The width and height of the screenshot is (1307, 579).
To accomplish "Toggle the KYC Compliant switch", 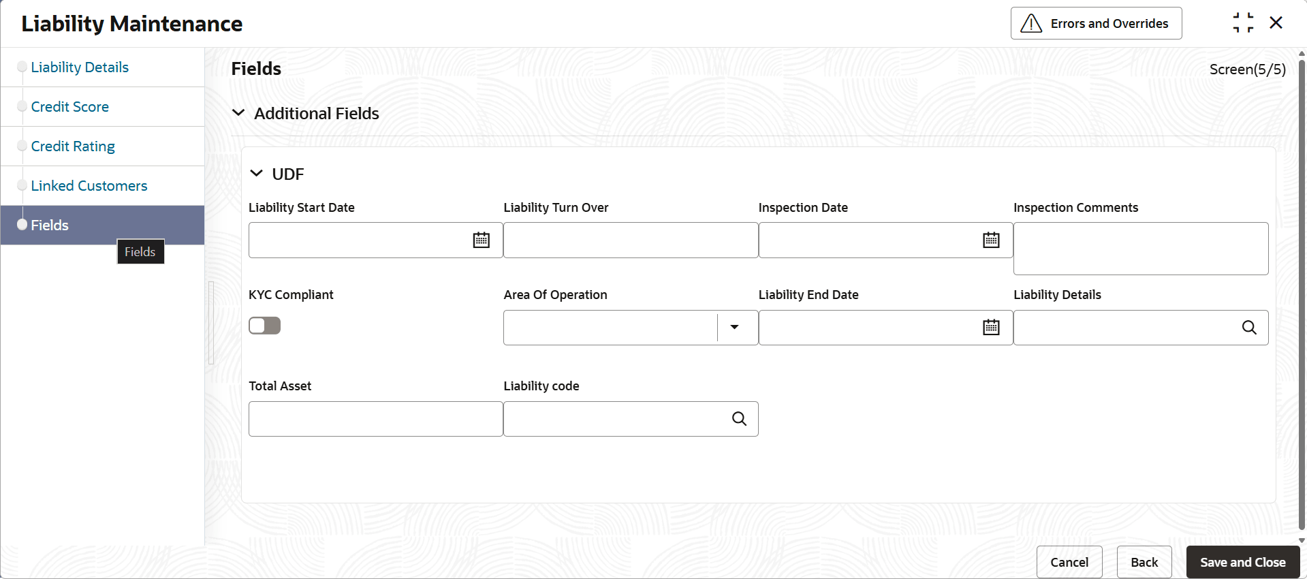I will pos(264,326).
